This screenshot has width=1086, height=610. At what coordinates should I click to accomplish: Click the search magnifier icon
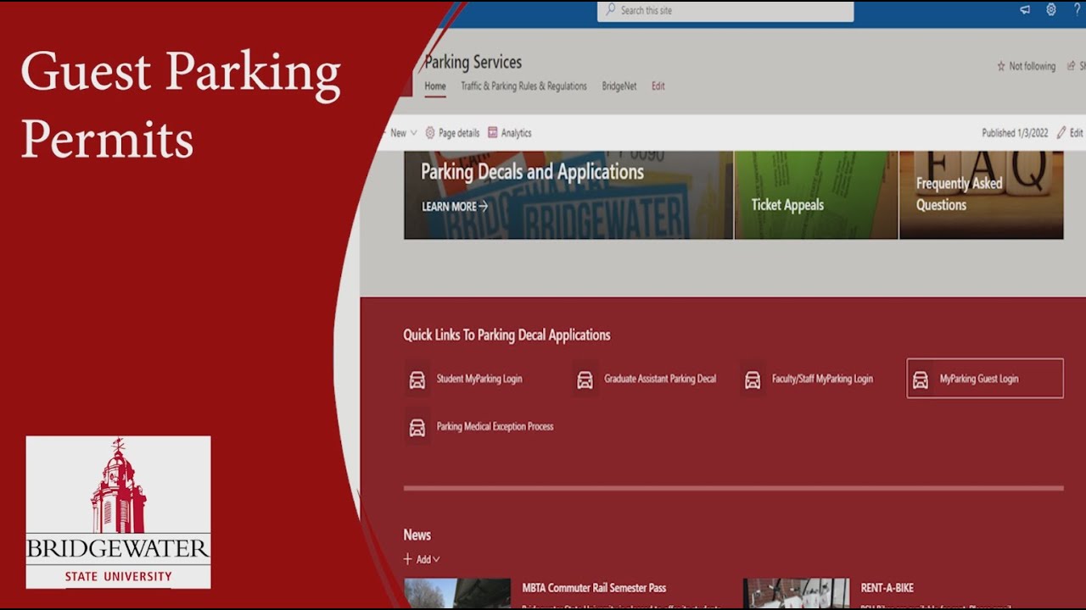(x=610, y=10)
